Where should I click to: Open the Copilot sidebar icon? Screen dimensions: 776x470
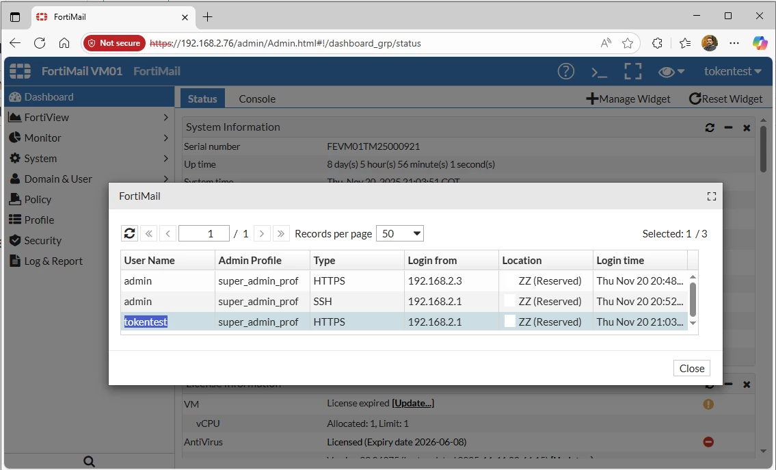pyautogui.click(x=760, y=43)
